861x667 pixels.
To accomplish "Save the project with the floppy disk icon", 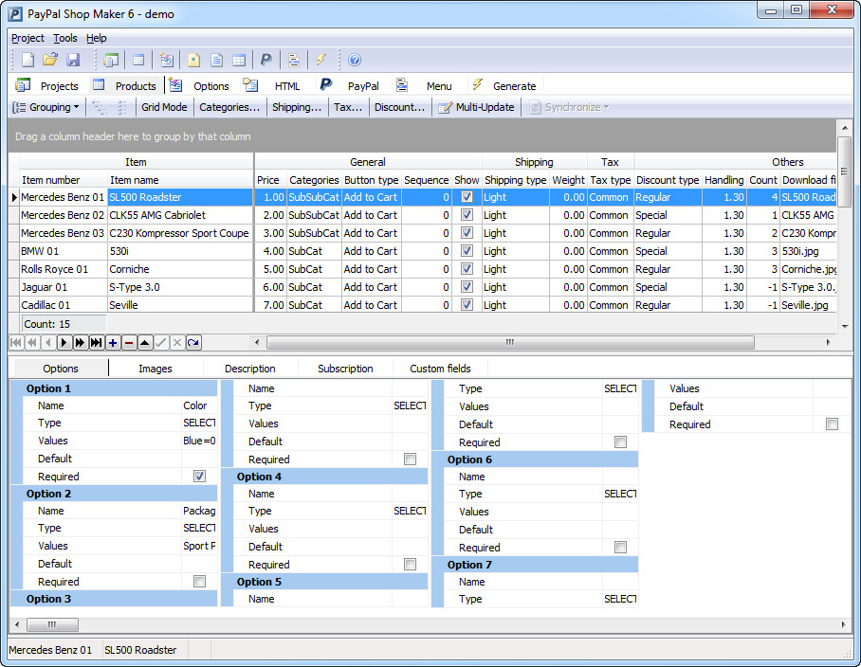I will [73, 60].
